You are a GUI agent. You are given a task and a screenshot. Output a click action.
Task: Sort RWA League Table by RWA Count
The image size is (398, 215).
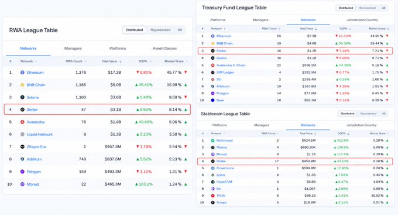76,62
